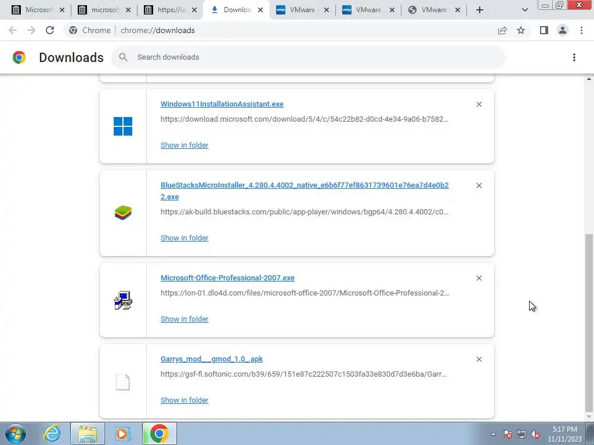This screenshot has height=445, width=594.
Task: Click the lon-01.dlo4d.com source URL
Action: (305, 293)
